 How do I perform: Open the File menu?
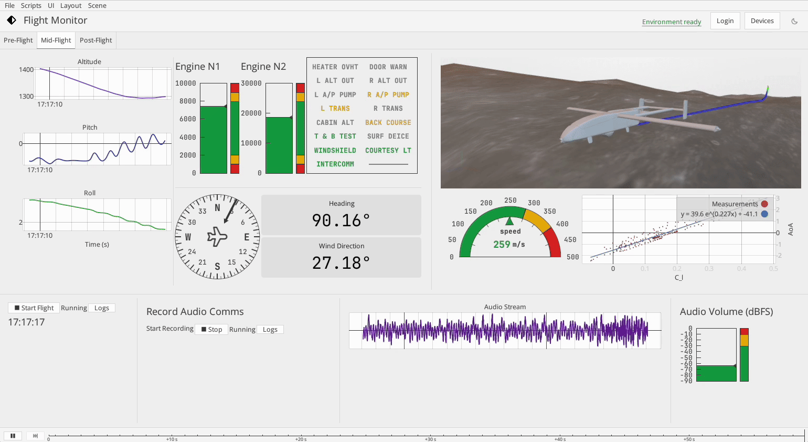9,5
